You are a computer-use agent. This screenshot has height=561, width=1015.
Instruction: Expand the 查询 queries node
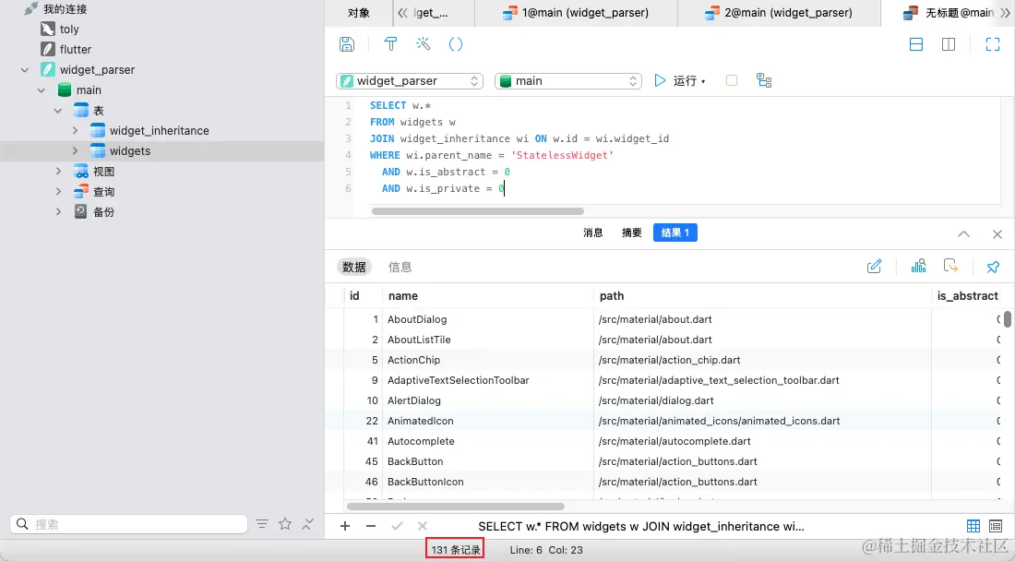(x=58, y=192)
